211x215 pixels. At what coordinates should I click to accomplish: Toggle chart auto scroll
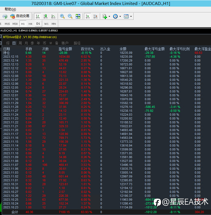click(x=88, y=16)
